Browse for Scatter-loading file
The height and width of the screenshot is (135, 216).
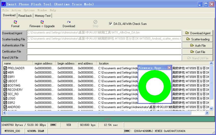tap(198, 39)
